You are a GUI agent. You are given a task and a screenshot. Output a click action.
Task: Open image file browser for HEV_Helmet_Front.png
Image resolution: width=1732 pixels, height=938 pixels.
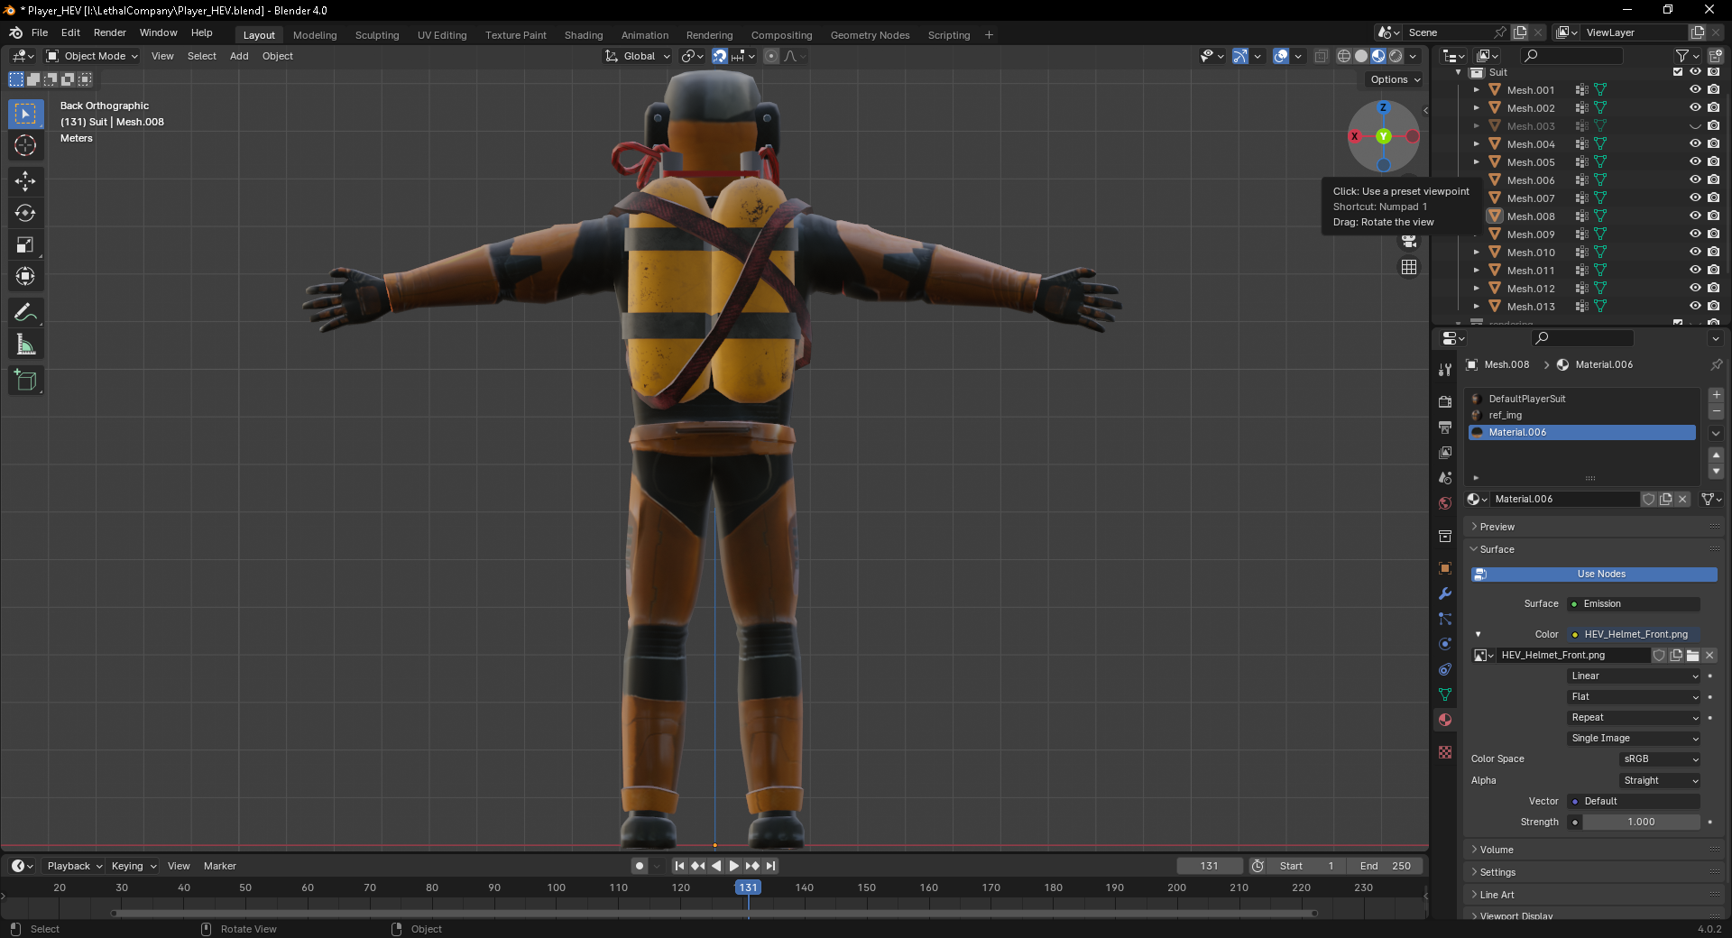tap(1692, 656)
